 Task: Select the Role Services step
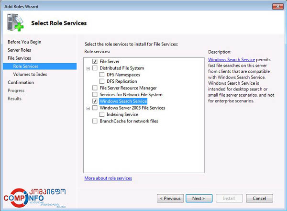[40, 67]
